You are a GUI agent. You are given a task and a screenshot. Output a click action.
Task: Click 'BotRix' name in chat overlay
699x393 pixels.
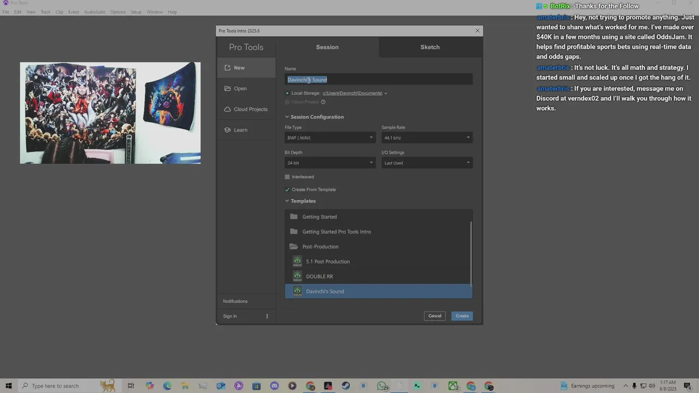point(560,6)
